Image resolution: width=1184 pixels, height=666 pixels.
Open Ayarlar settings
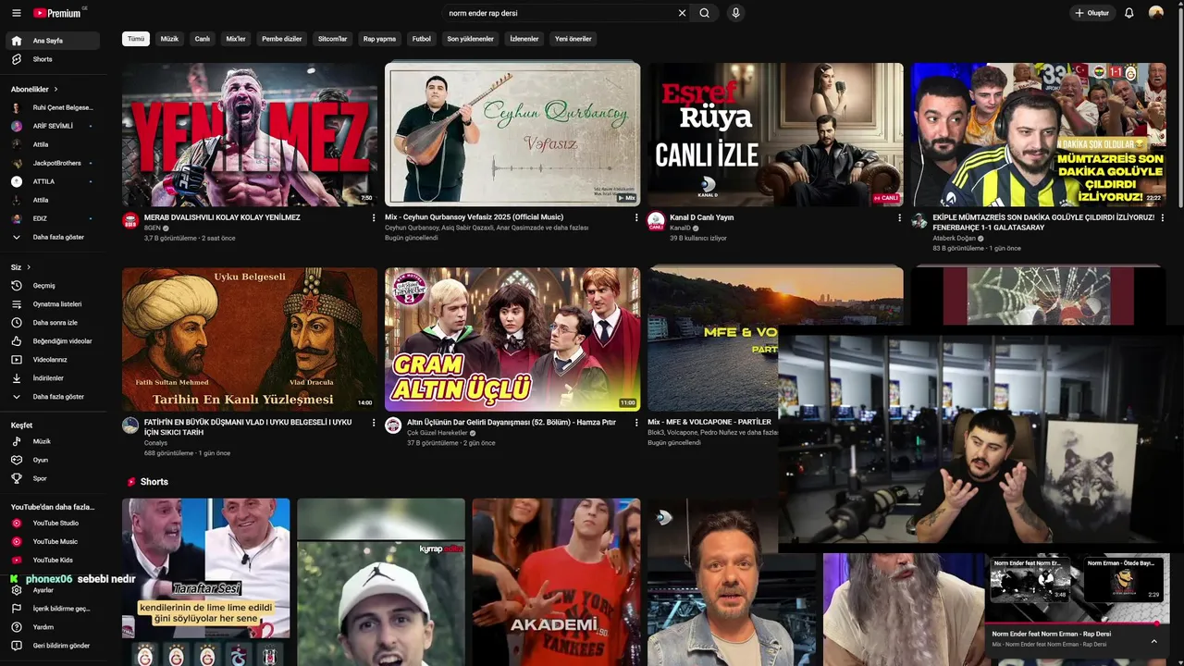coord(53,590)
